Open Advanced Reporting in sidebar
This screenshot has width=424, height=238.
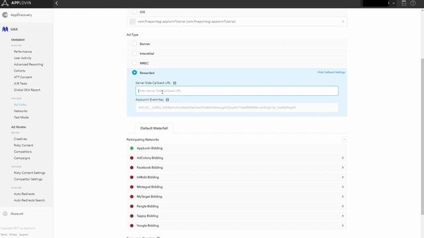coord(28,65)
